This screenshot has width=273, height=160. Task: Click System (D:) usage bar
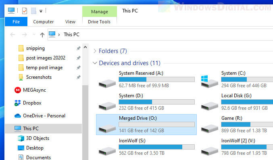[157, 102]
